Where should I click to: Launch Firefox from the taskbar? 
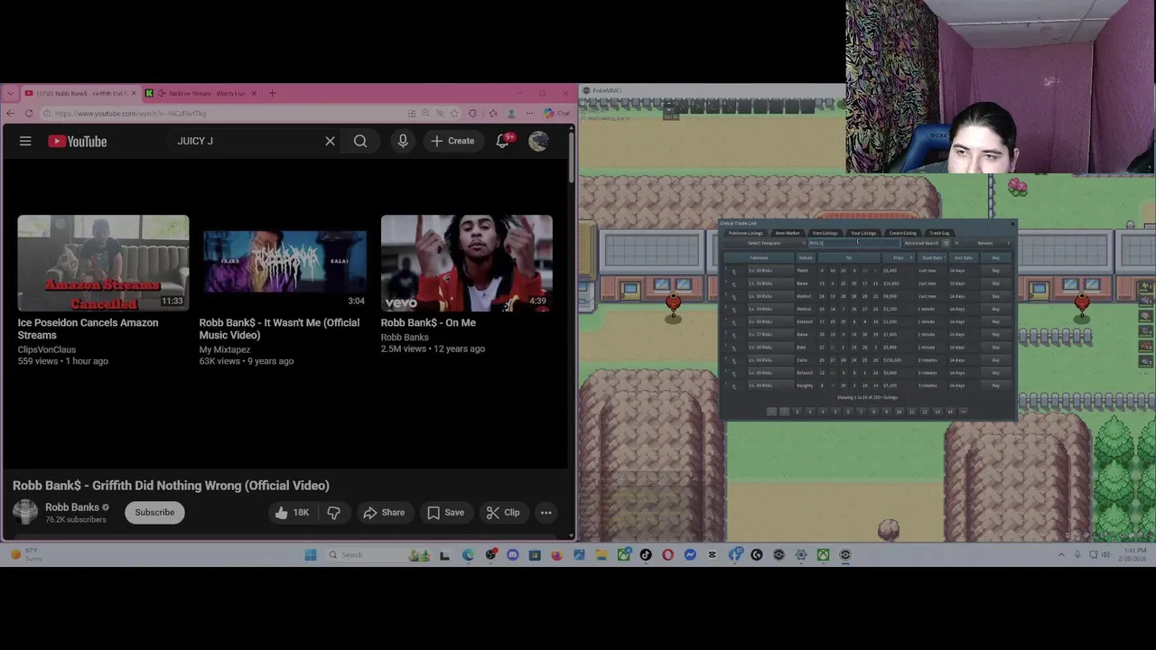pos(557,554)
